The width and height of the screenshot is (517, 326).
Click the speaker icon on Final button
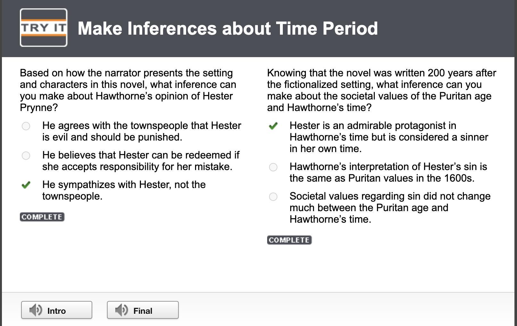[121, 310]
